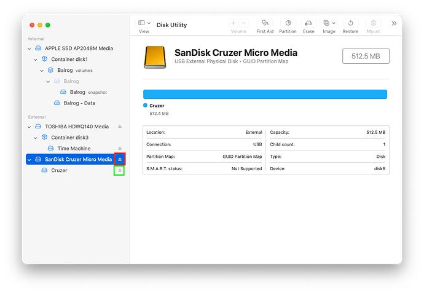Select Balrog volumes group
This screenshot has height=293, width=424.
[76, 70]
